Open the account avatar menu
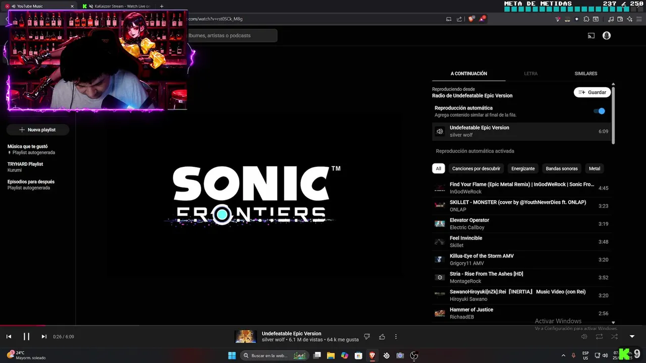 point(607,36)
